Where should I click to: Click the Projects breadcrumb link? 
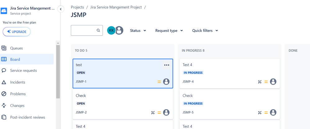point(78,7)
